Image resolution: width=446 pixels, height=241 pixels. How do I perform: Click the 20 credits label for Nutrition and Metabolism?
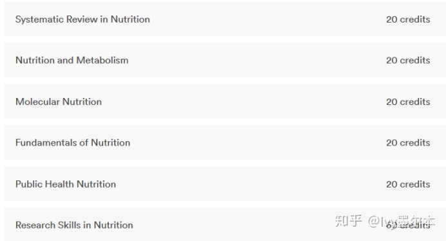[408, 61]
